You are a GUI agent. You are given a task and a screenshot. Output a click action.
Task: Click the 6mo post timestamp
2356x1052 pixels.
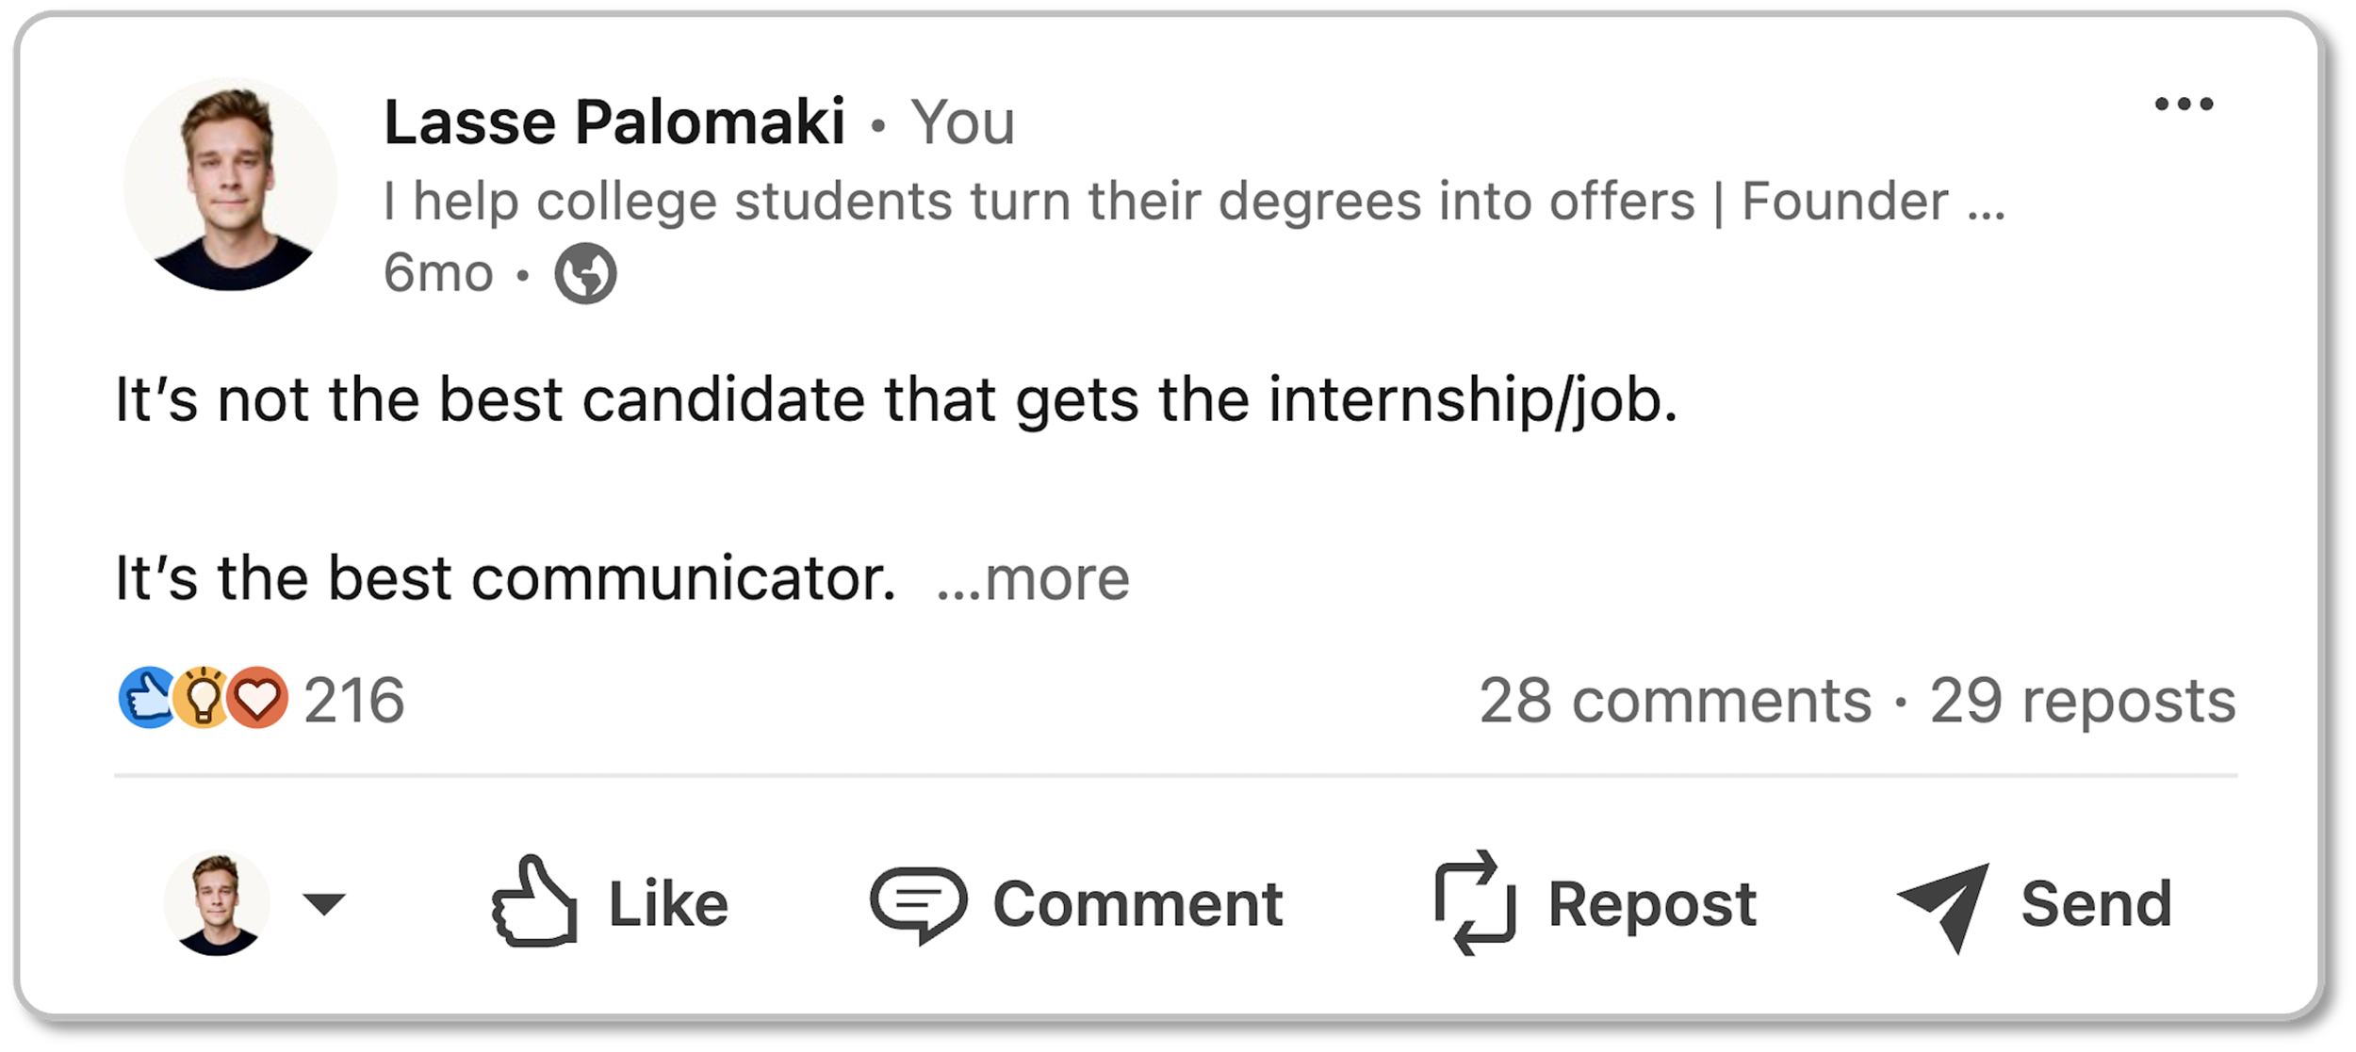pos(438,273)
